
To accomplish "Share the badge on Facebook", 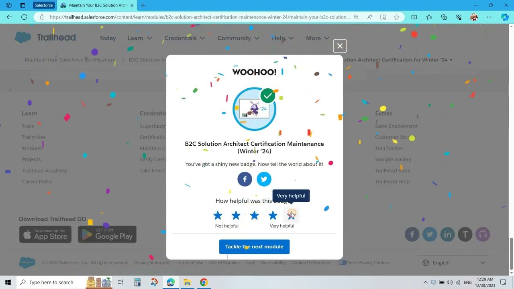I will point(245,179).
